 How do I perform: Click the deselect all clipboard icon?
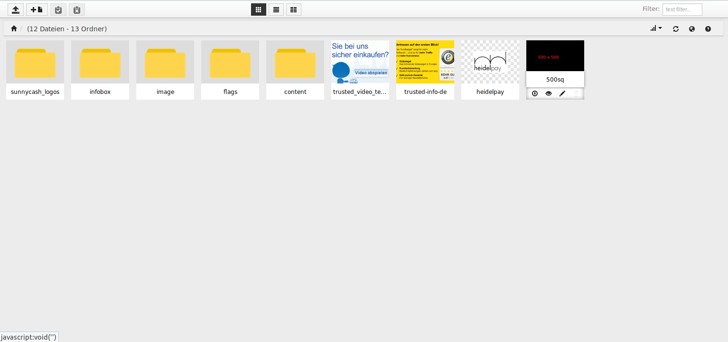coord(76,9)
